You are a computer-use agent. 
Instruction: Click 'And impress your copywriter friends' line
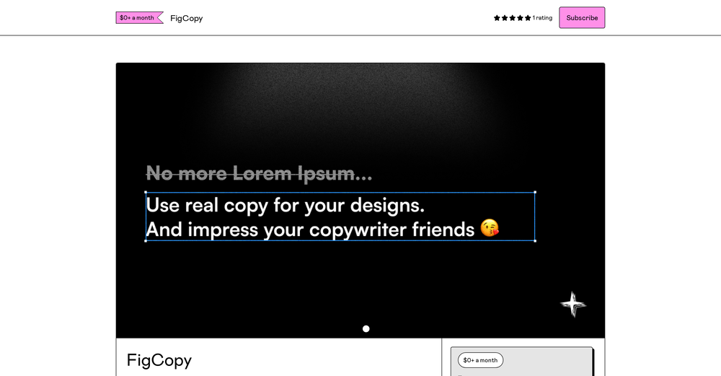coord(310,229)
